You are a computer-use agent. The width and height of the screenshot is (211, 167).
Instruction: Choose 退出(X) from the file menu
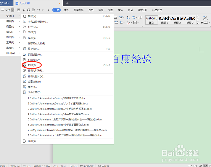(x=67, y=141)
